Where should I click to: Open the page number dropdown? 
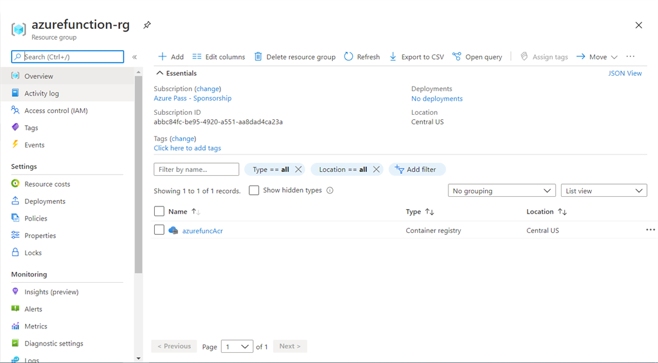237,347
